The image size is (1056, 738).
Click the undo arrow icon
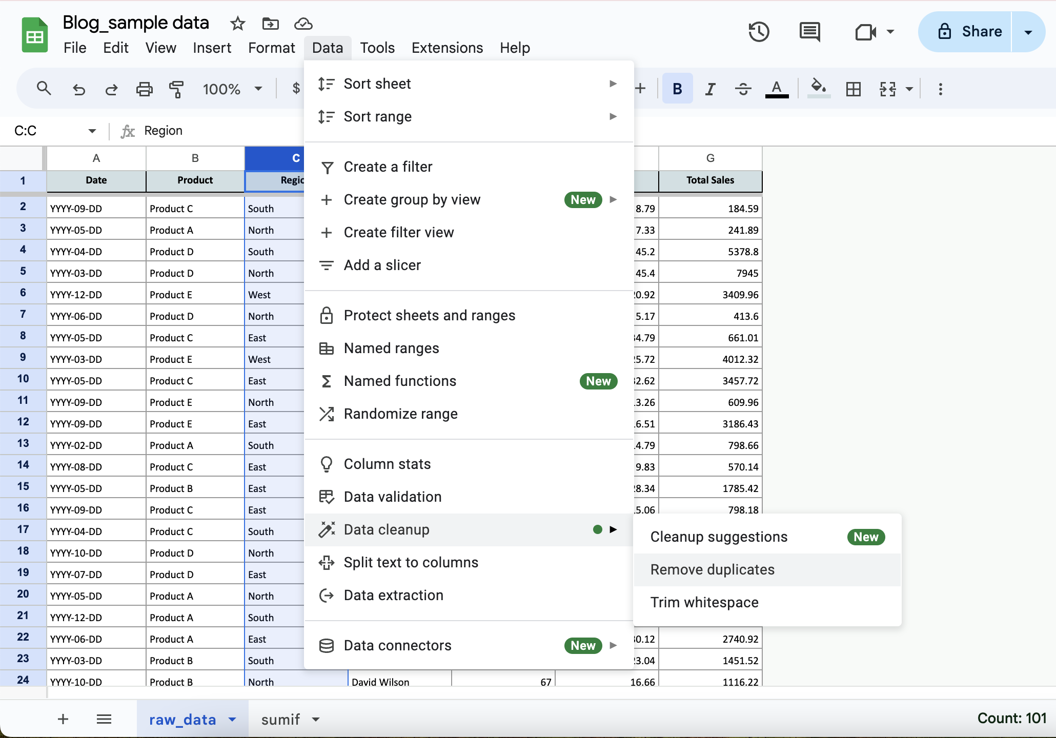[78, 89]
